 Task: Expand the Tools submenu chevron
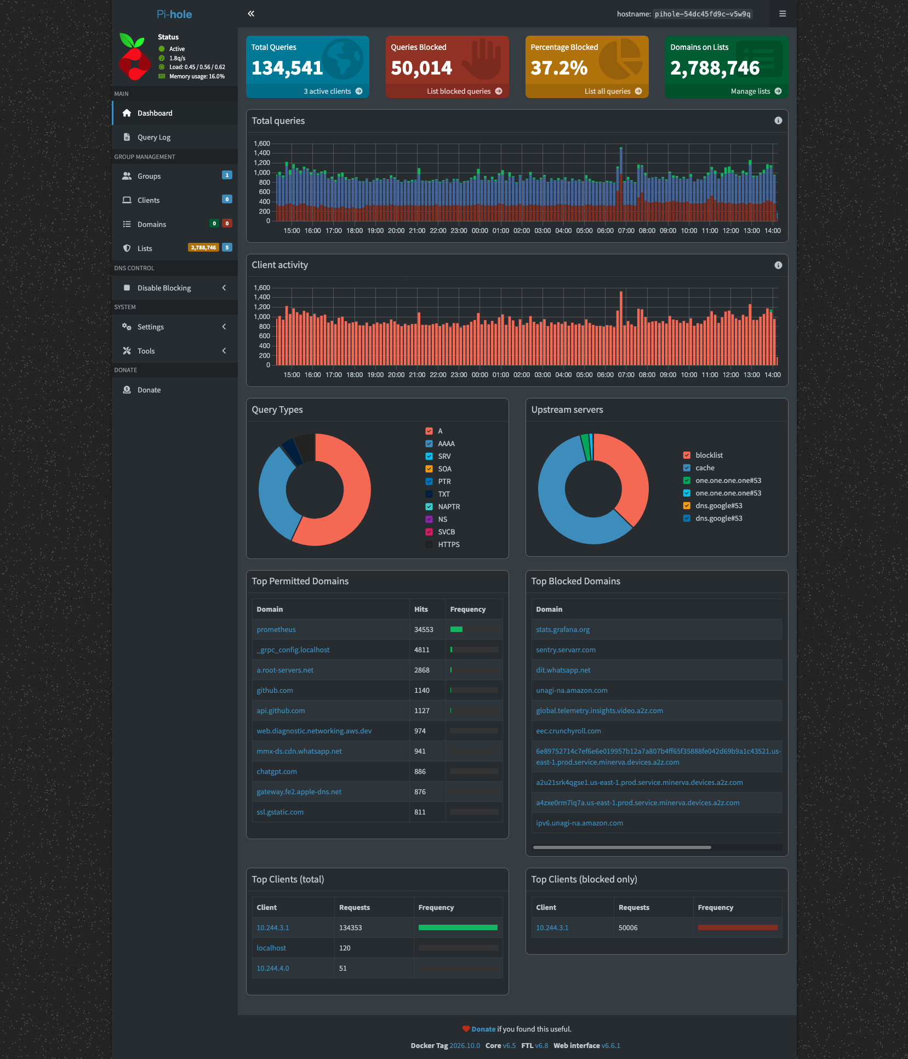224,351
